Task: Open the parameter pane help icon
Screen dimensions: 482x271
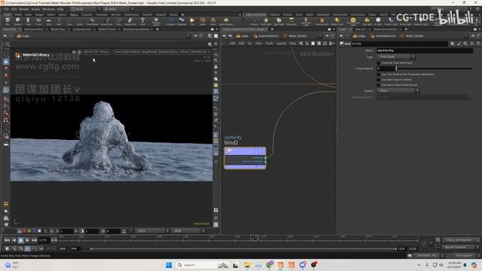Action: click(x=478, y=44)
